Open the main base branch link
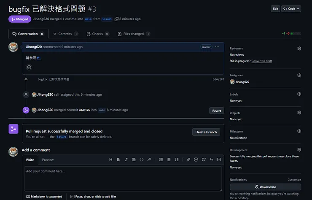The height and width of the screenshot is (200, 312). click(88, 19)
